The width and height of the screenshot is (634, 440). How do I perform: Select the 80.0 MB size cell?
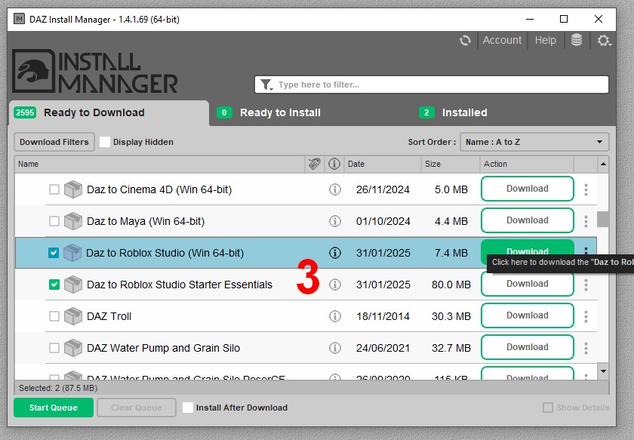pyautogui.click(x=451, y=285)
